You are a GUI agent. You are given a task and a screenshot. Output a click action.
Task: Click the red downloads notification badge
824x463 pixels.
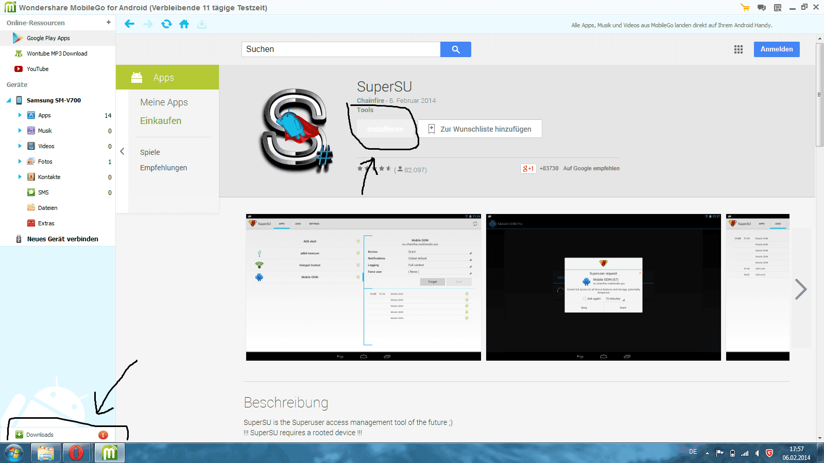pyautogui.click(x=103, y=435)
